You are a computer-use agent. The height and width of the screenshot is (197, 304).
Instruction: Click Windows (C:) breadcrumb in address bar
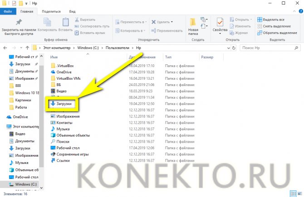tap(88, 48)
